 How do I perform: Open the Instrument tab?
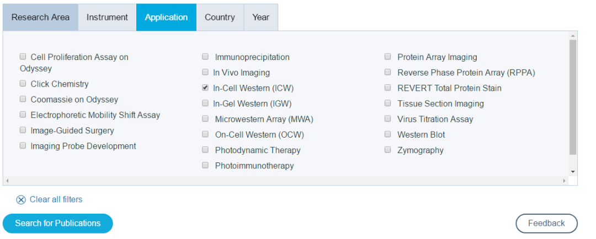(107, 17)
